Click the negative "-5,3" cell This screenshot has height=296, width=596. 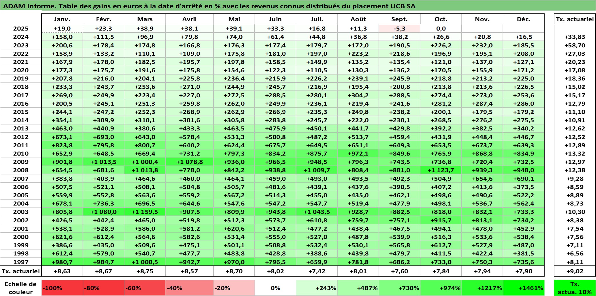(x=400, y=29)
